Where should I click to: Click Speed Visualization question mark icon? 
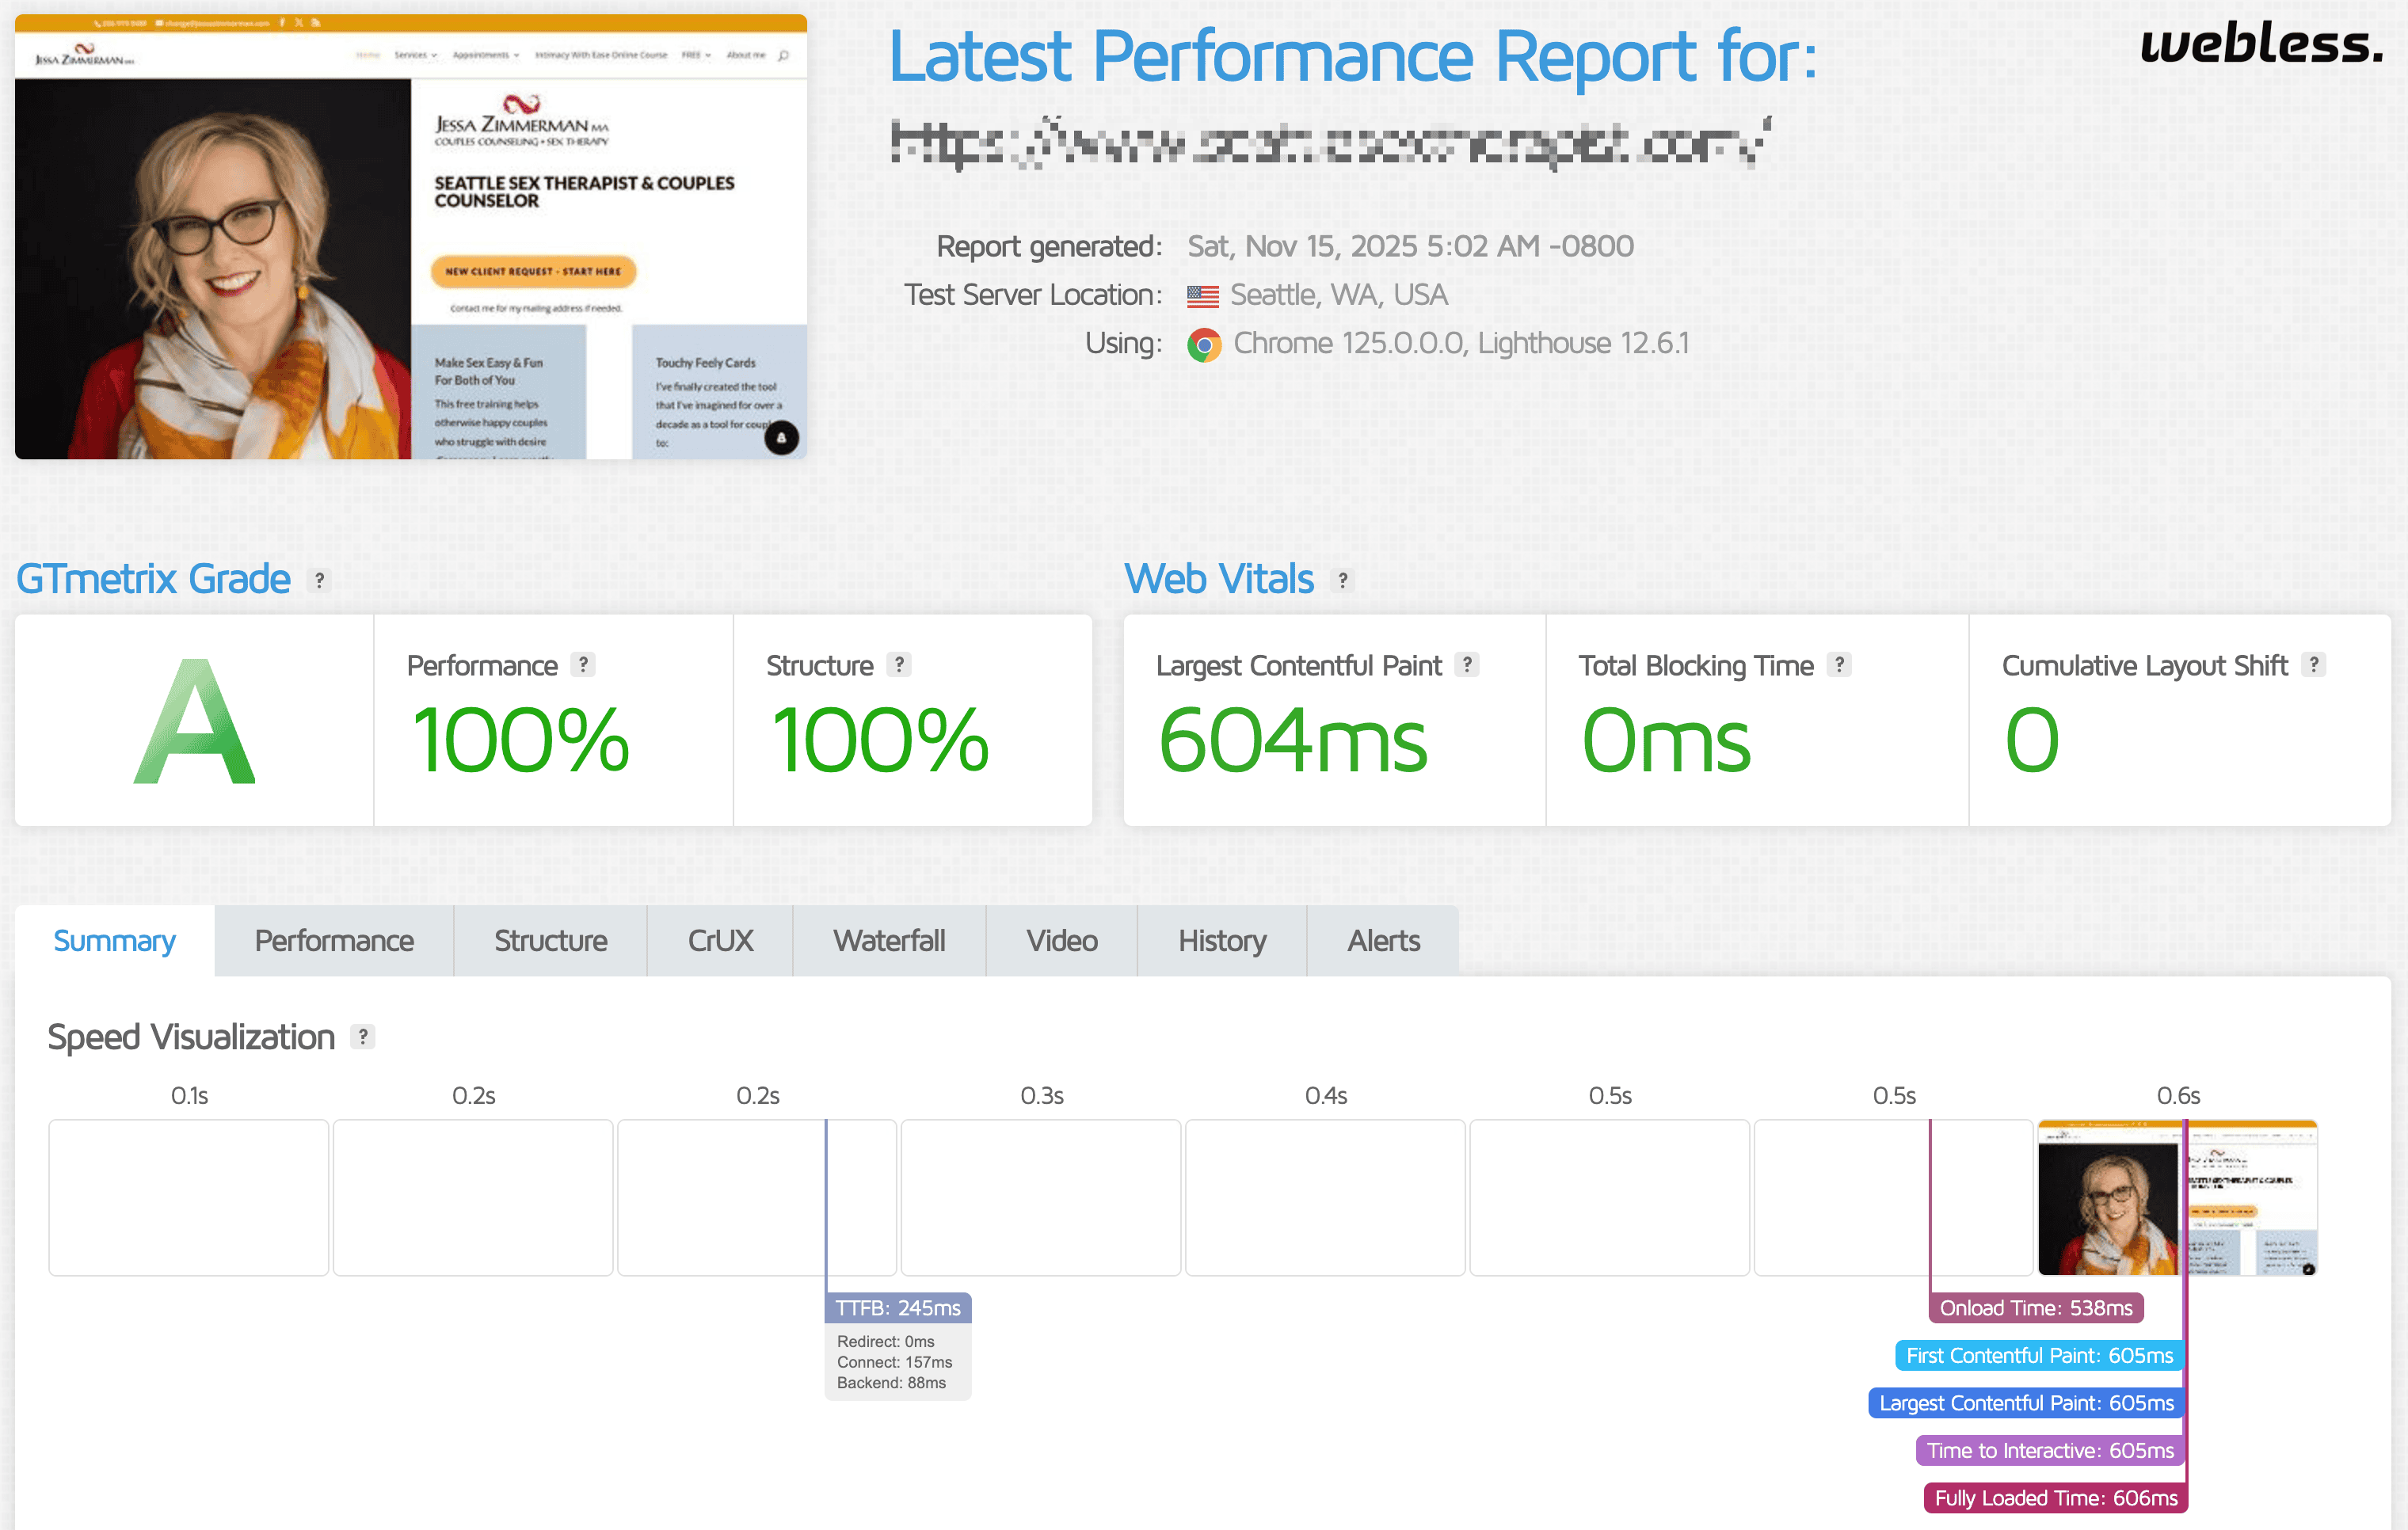(x=363, y=1037)
